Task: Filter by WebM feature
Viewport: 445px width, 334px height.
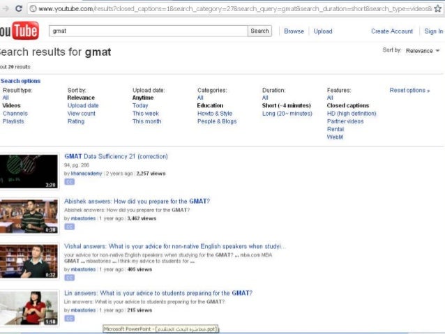Action: [335, 137]
